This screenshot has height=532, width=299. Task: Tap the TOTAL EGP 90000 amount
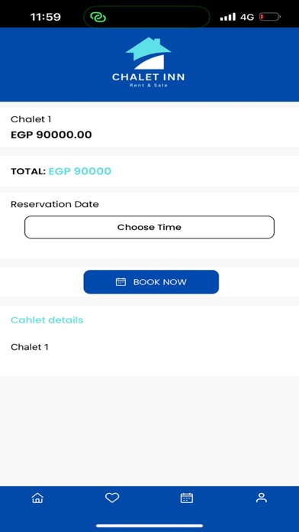(x=80, y=171)
